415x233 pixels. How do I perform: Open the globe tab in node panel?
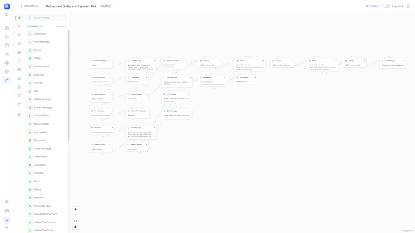point(19,52)
